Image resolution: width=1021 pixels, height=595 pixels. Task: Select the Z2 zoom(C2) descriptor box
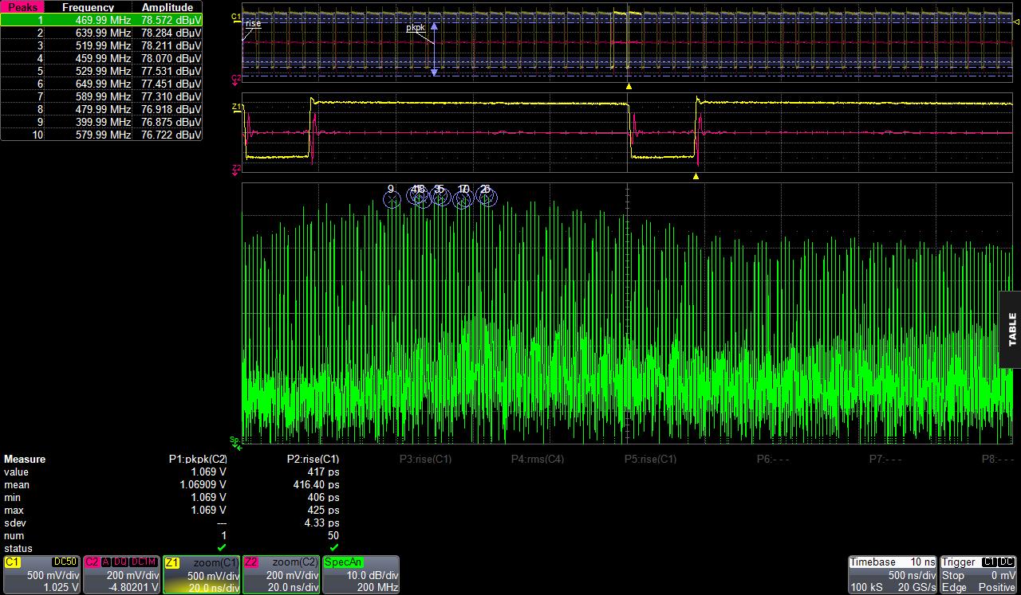(281, 574)
